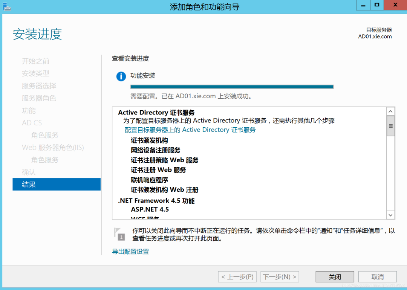
Task: Click the 下一步(N) button
Action: tap(280, 277)
